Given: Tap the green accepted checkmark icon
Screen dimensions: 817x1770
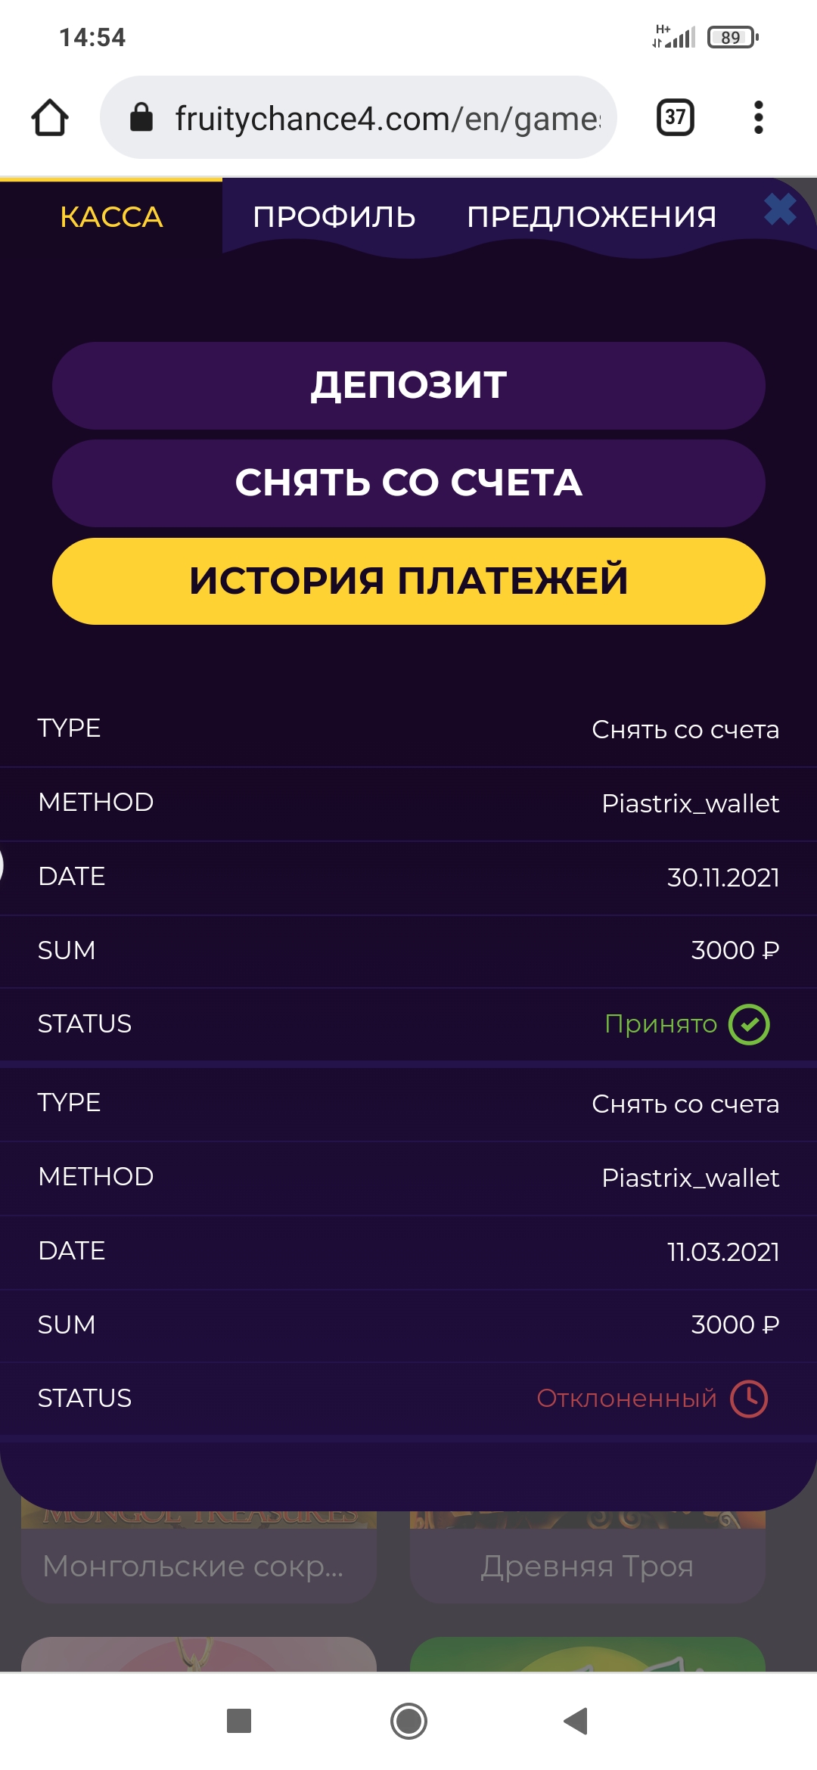Looking at the screenshot, I should click(749, 1024).
